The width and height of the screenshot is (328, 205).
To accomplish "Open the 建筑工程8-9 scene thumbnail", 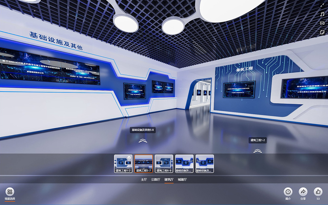I will 164,163.
